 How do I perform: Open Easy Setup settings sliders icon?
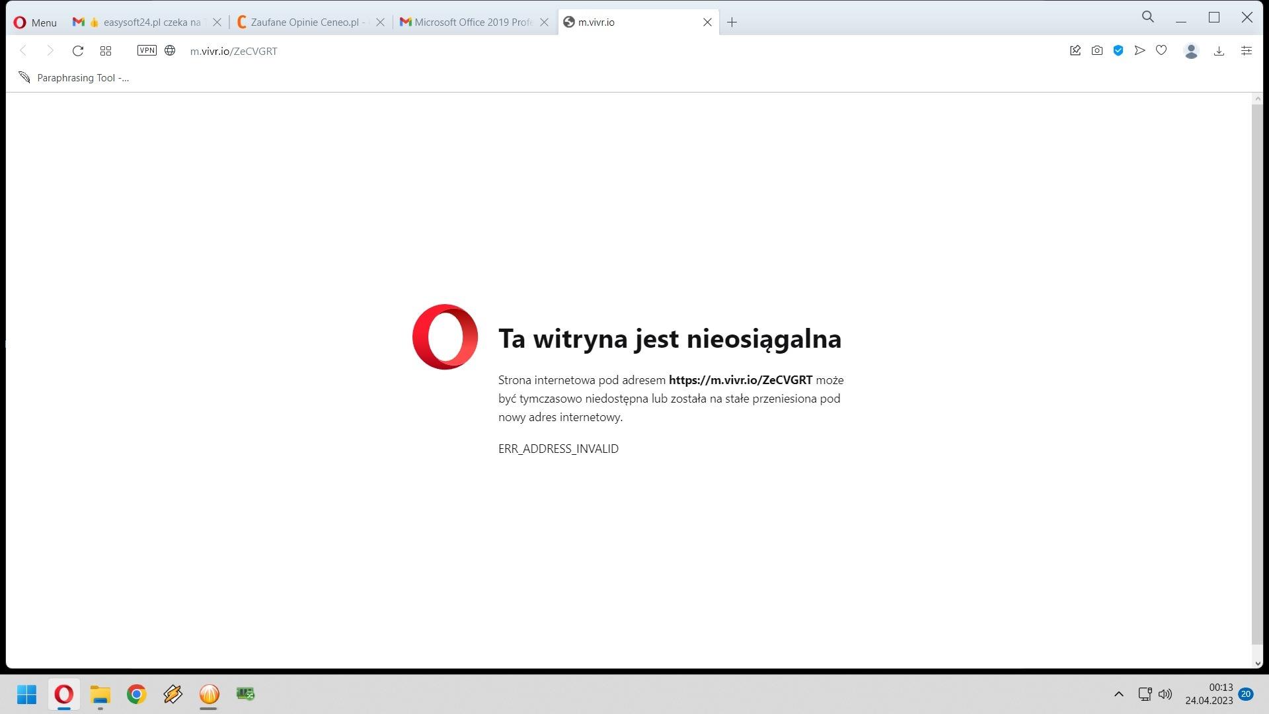pos(1247,51)
